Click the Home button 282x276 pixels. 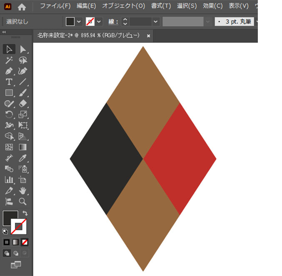pyautogui.click(x=22, y=7)
